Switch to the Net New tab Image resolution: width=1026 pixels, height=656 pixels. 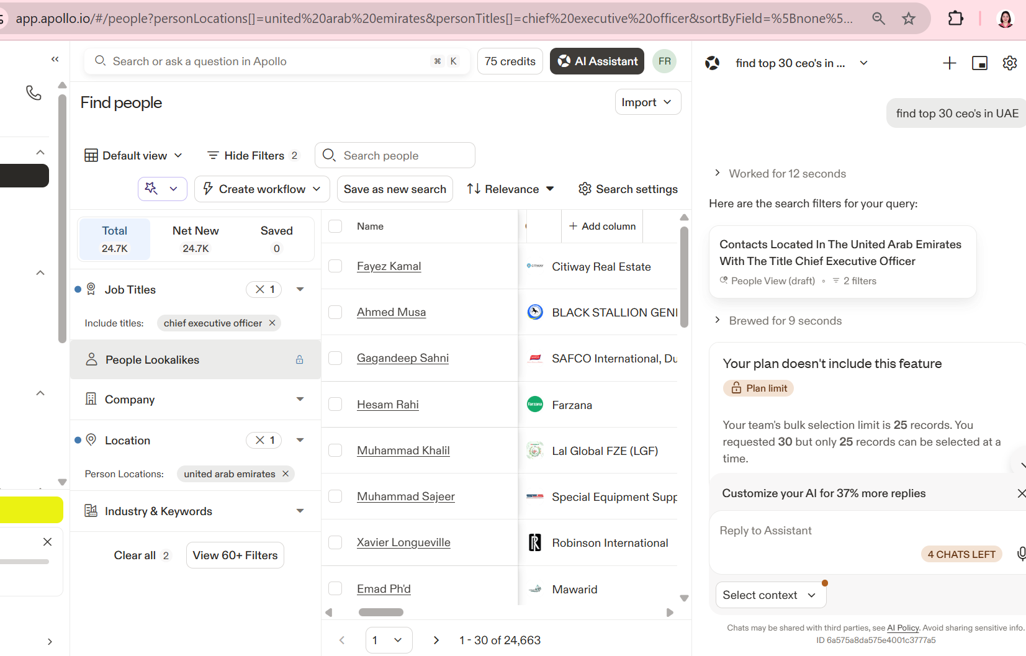tap(196, 239)
